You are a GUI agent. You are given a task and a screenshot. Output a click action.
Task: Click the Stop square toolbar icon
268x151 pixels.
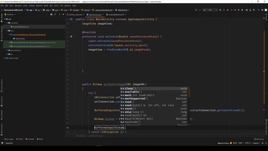[x=242, y=10]
